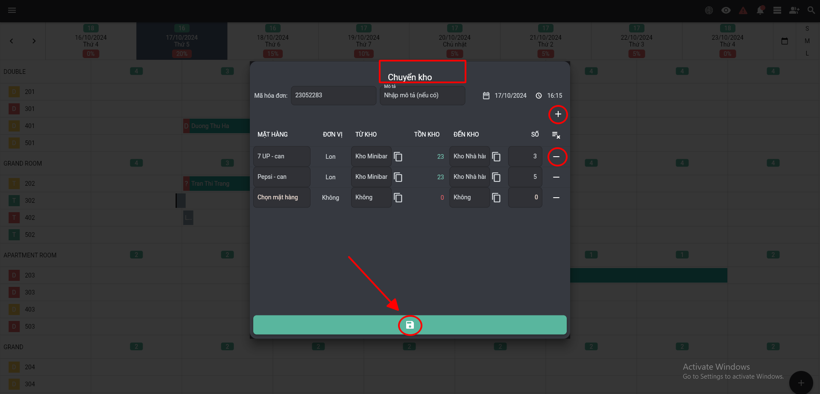Click the fingerprint icon in top bar

[709, 10]
